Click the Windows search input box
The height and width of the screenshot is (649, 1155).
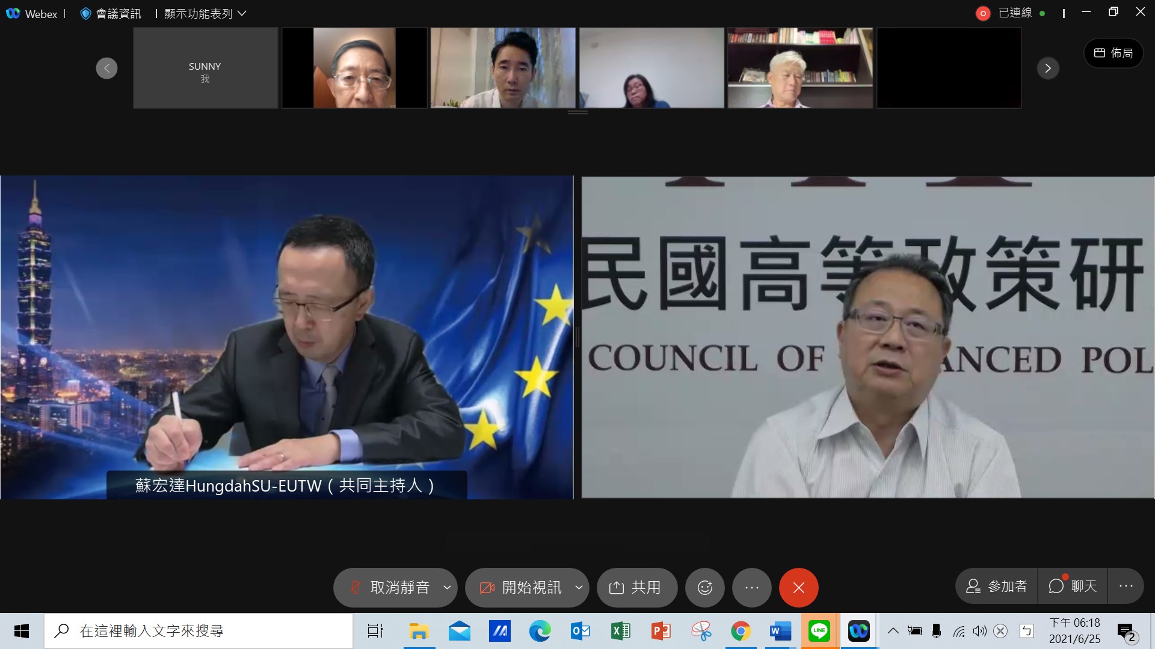[199, 631]
